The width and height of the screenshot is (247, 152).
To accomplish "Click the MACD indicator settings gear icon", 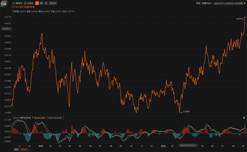I will click(x=244, y=118).
